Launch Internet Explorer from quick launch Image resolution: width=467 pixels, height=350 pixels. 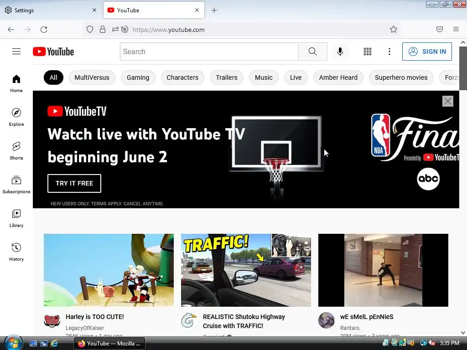click(54, 343)
